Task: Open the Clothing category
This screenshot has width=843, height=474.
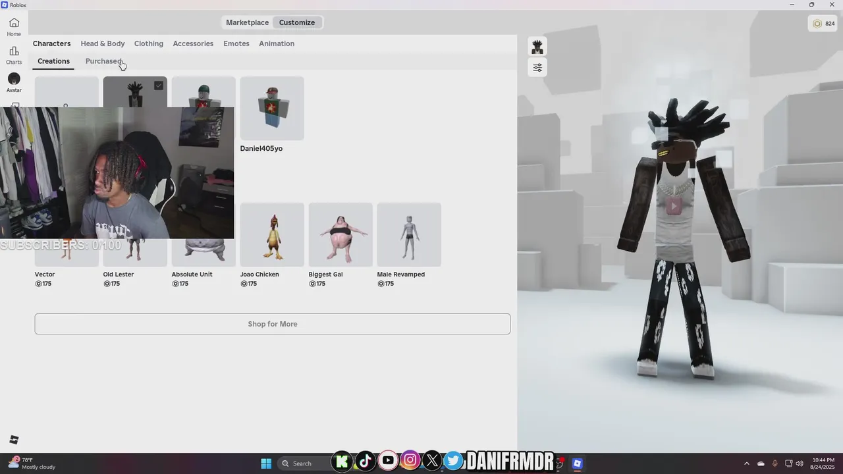Action: coord(149,43)
